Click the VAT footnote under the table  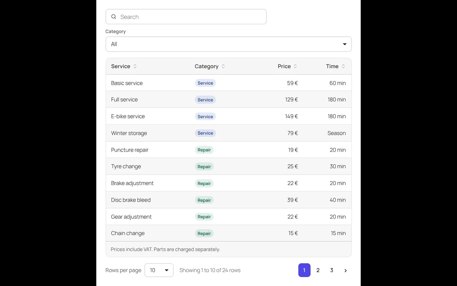165,249
